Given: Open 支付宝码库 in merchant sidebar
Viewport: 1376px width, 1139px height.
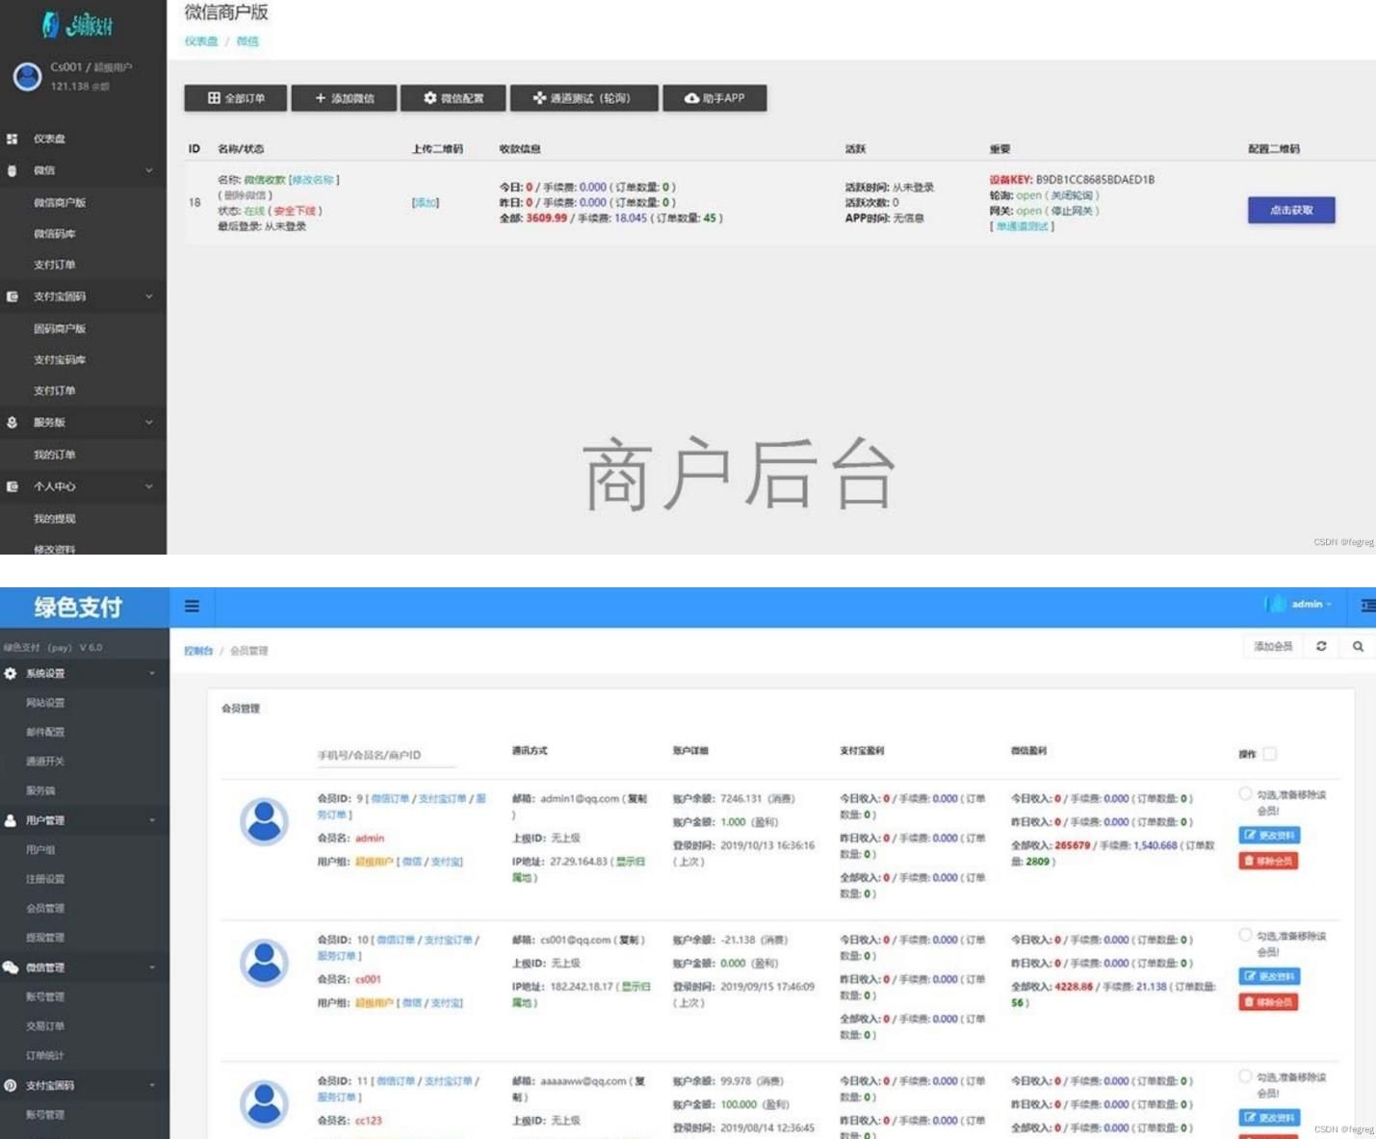Looking at the screenshot, I should [60, 360].
